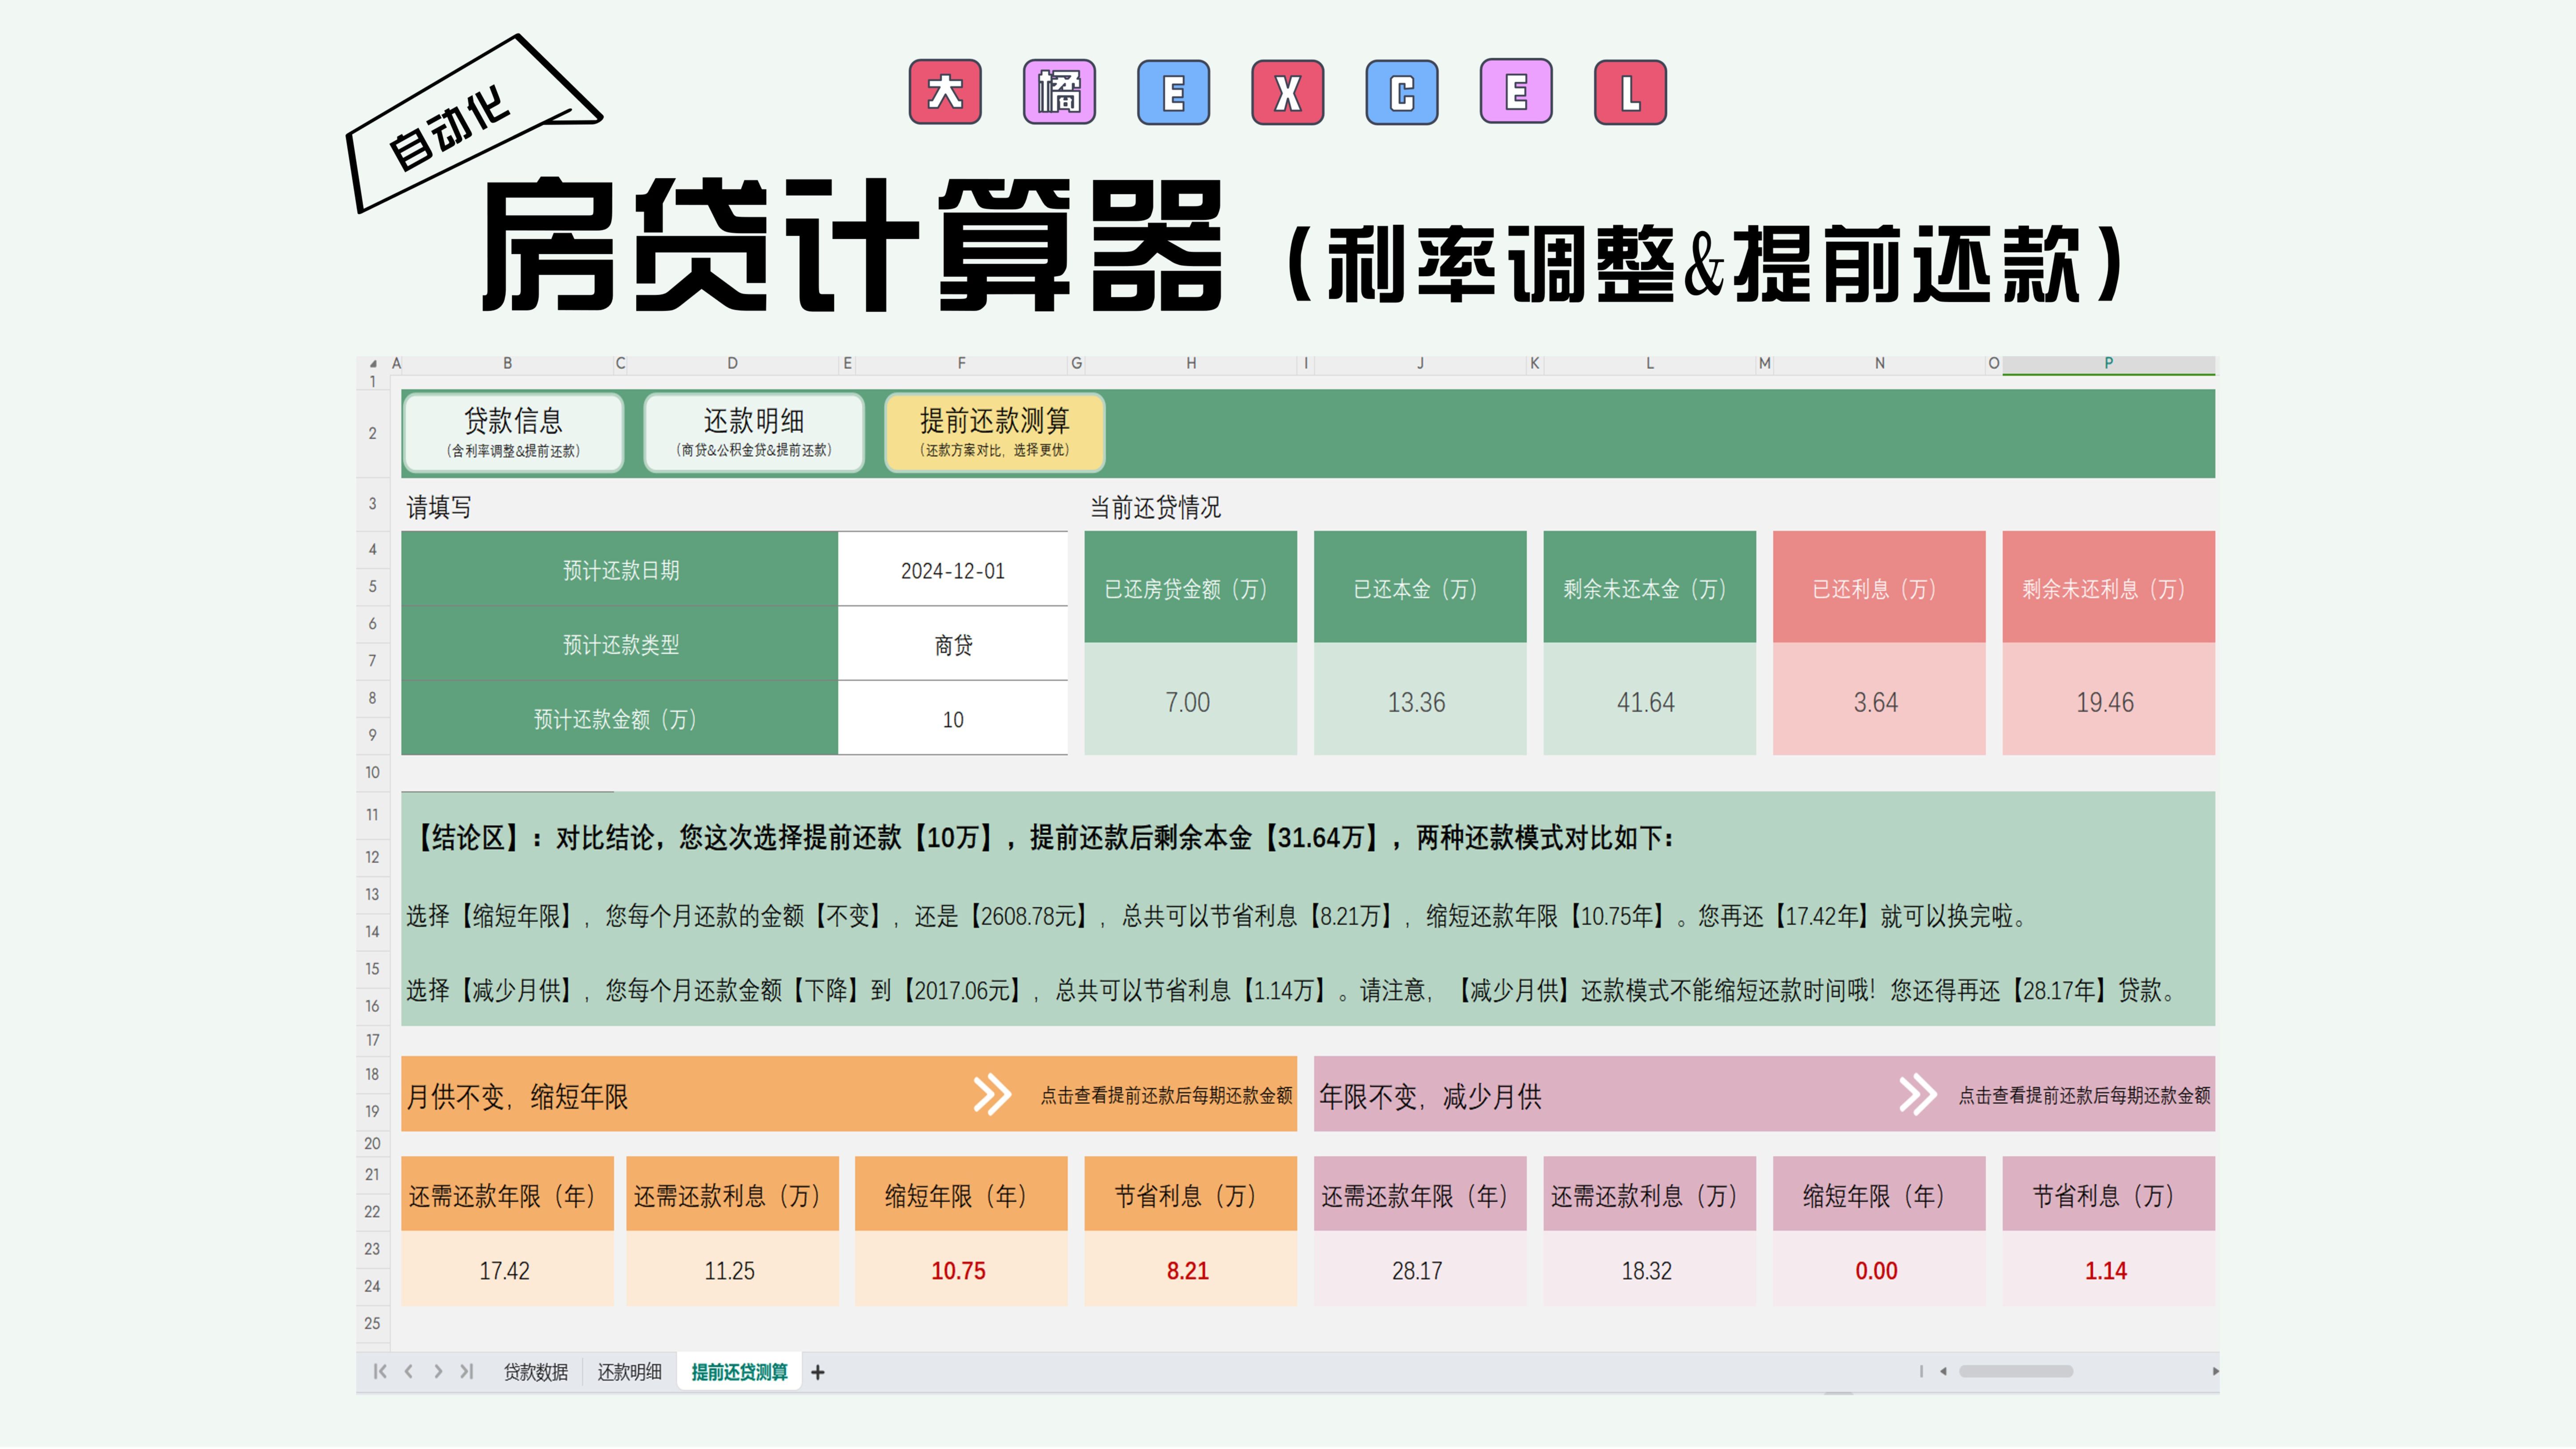Select column H header
The image size is (2576, 1449).
[x=1191, y=364]
